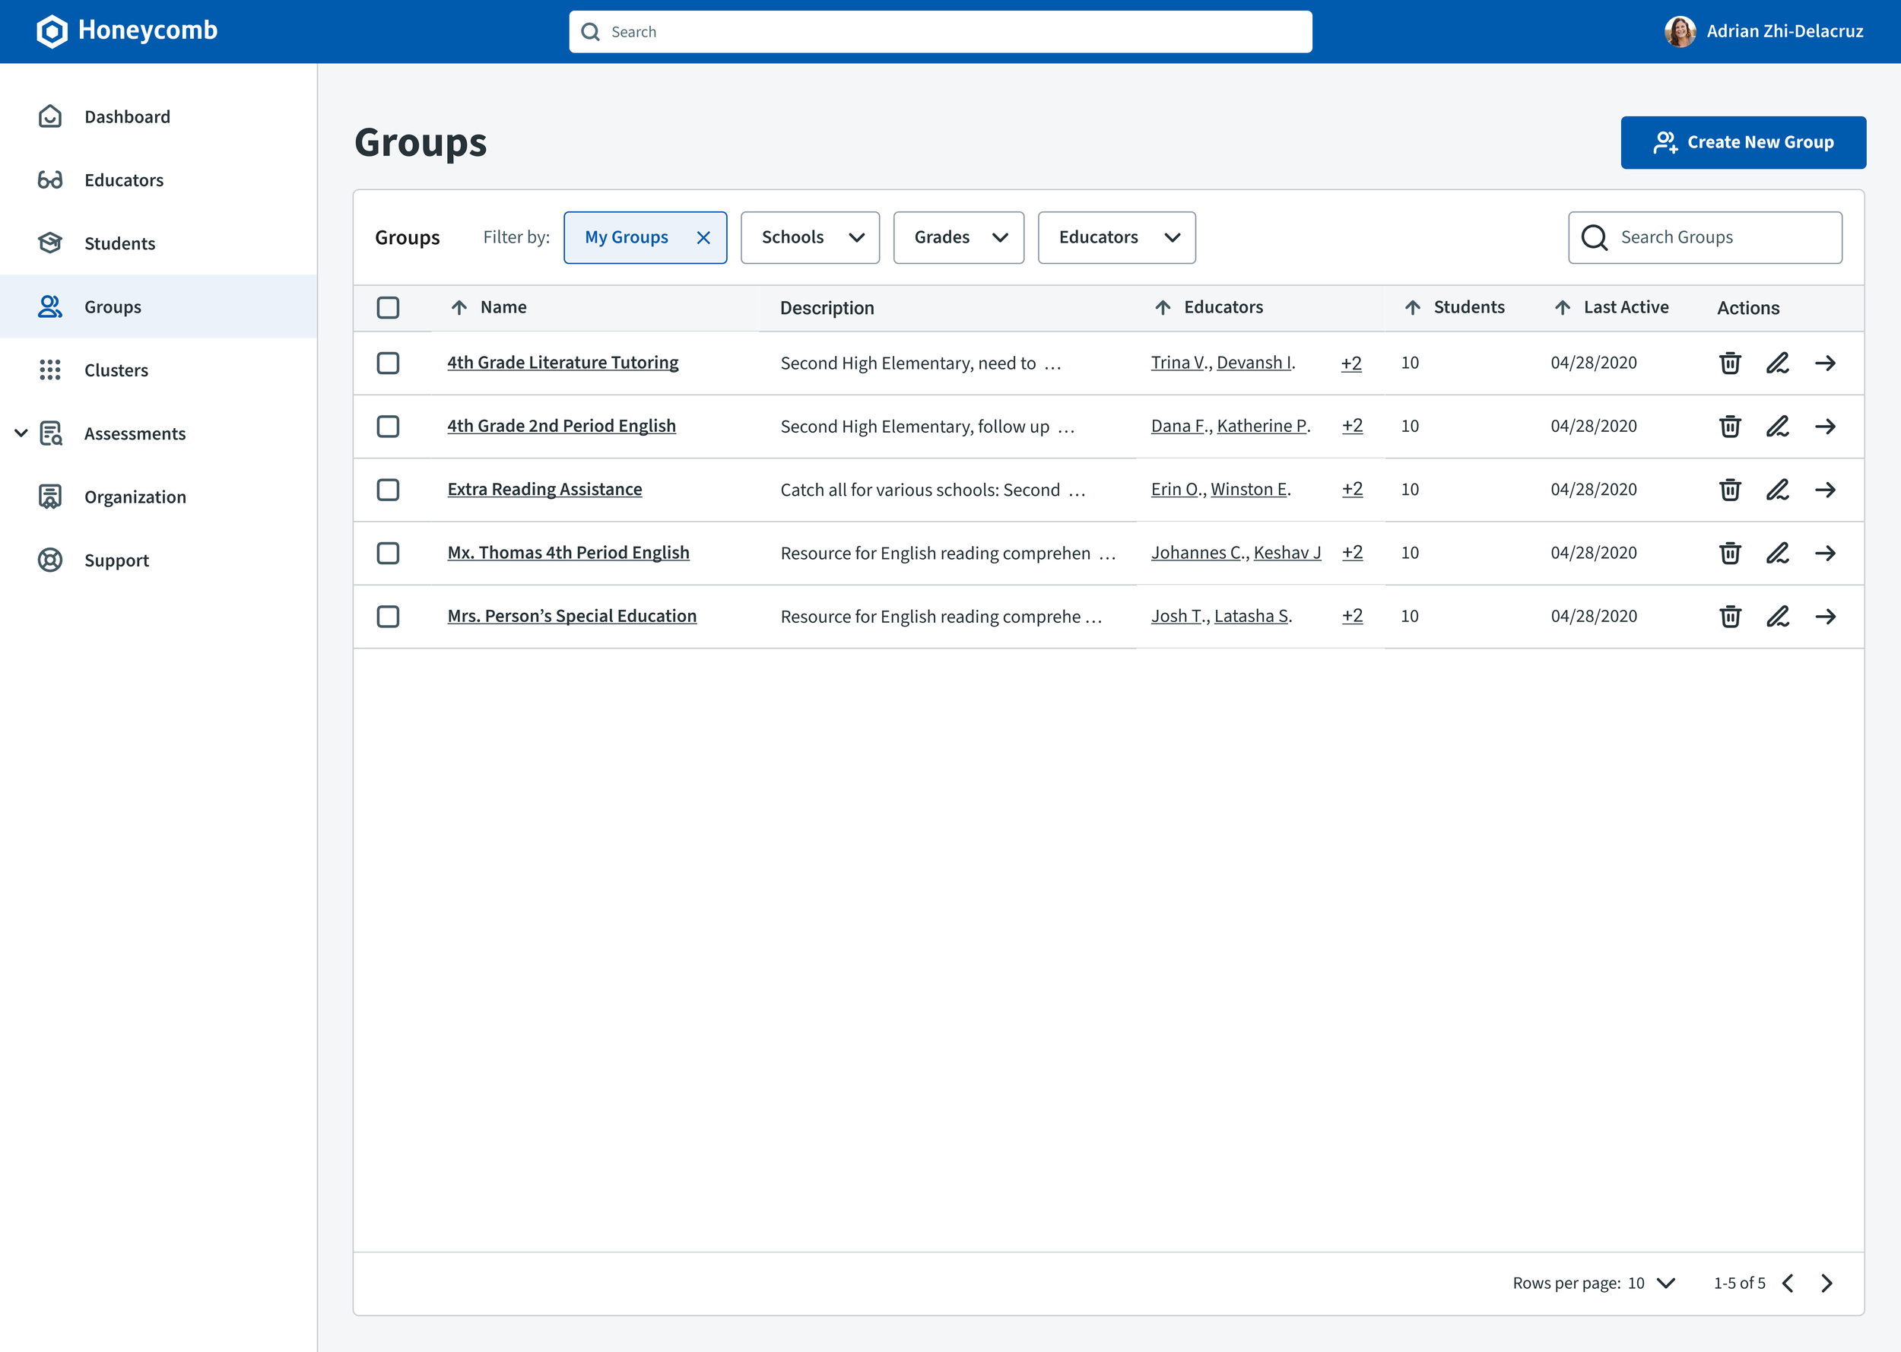Viewport: 1901px width, 1352px height.
Task: Open the Extra Reading Assistance link
Action: click(x=544, y=490)
